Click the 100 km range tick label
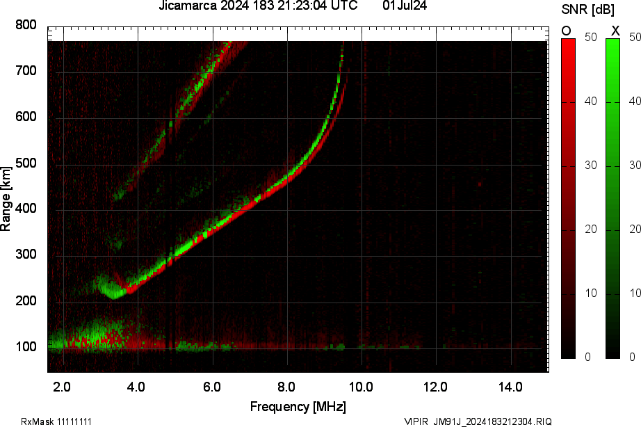 click(26, 348)
